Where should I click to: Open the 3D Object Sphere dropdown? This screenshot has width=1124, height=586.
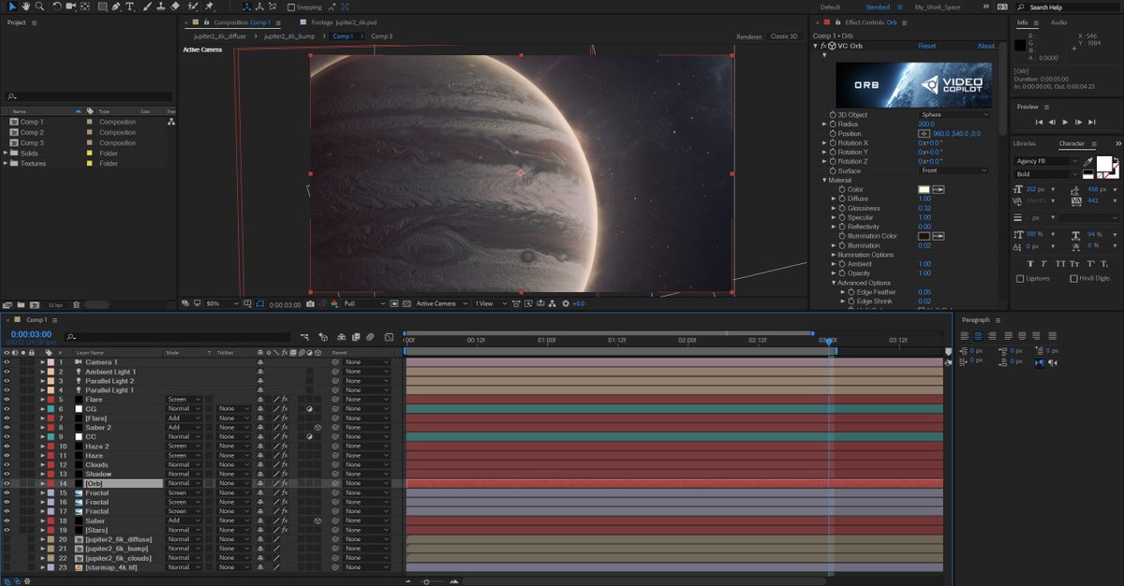954,114
